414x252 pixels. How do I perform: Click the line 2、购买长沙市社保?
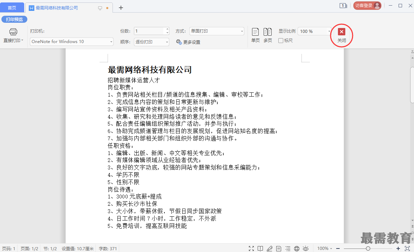pos(132,204)
